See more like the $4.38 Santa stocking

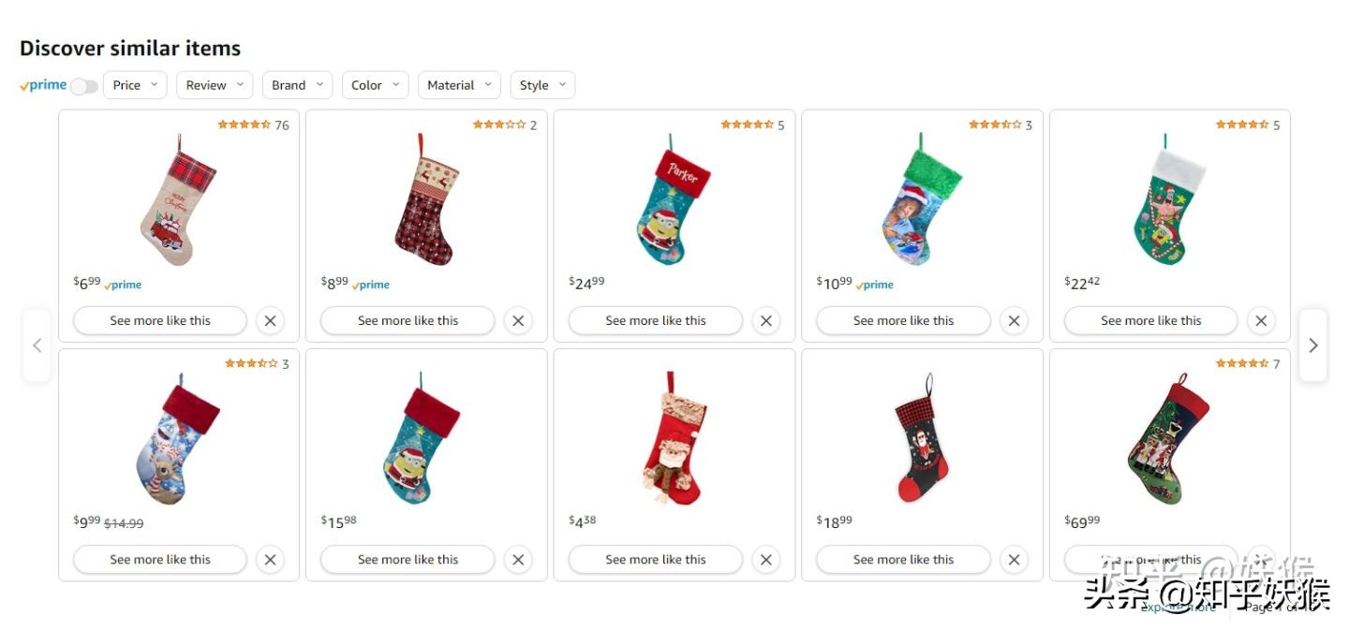(655, 560)
